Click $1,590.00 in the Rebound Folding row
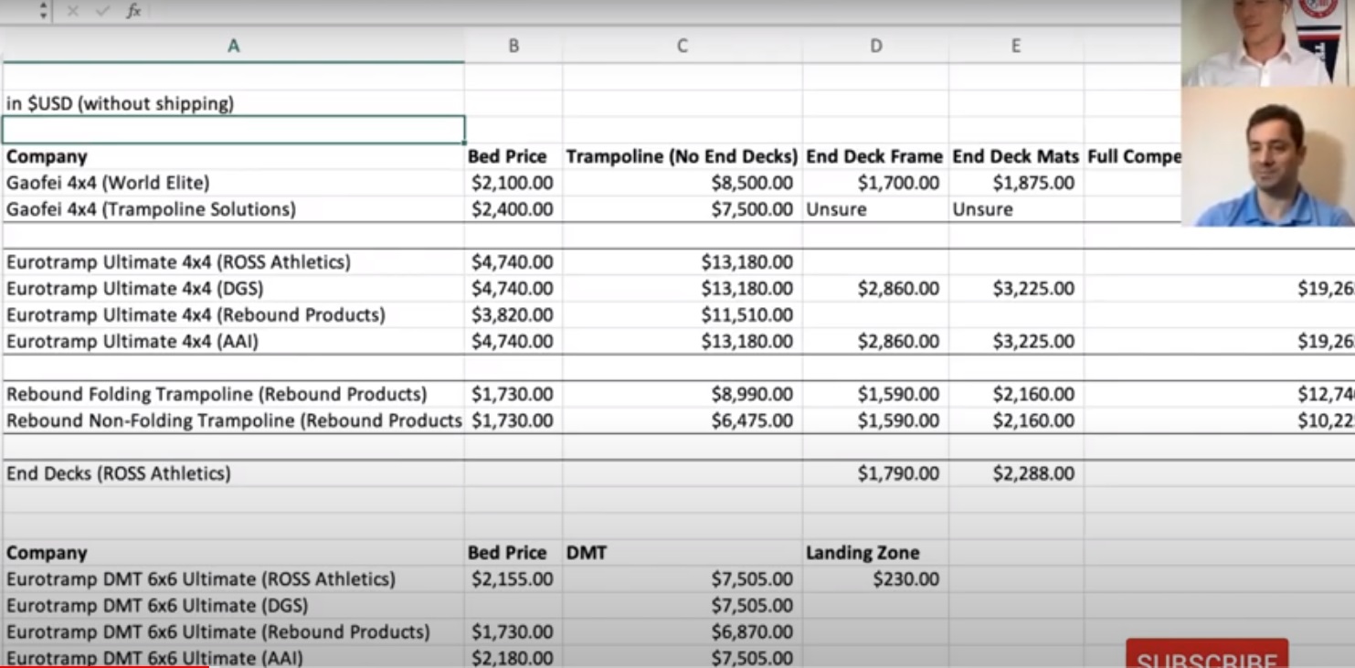The image size is (1355, 668). point(875,395)
